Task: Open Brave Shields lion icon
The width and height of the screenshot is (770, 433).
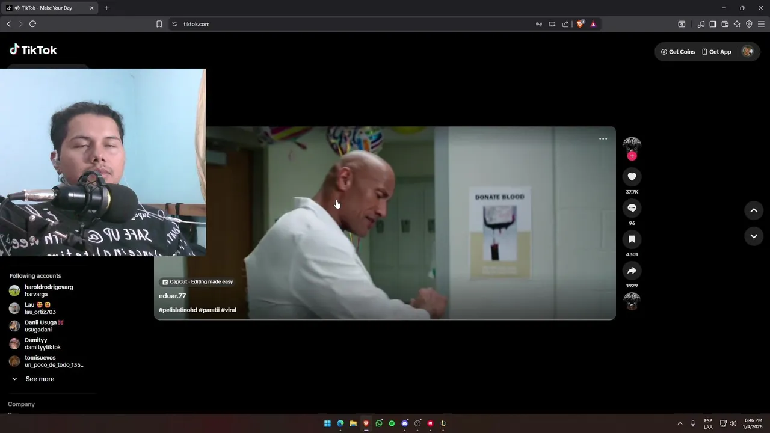Action: click(x=580, y=24)
